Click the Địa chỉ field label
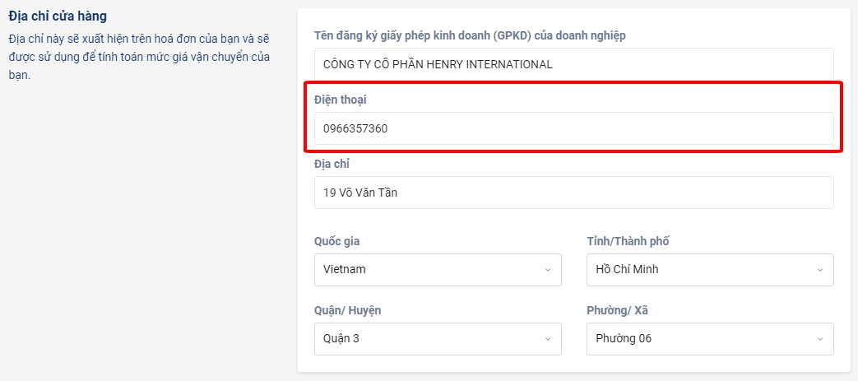 click(332, 164)
